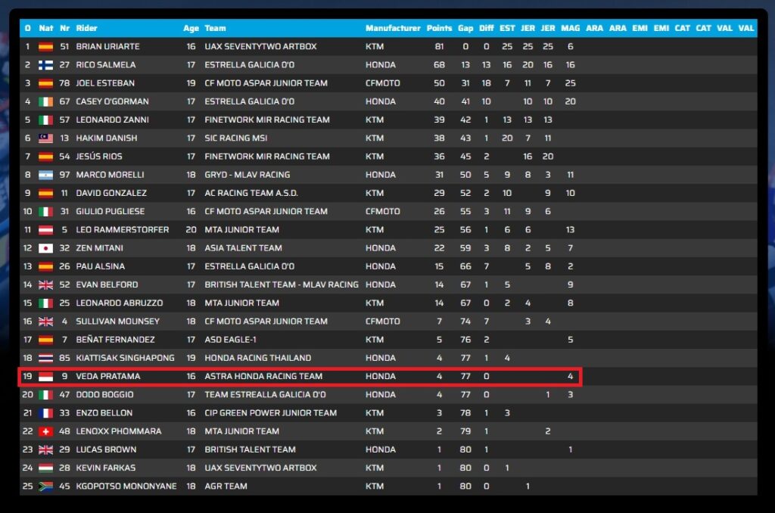Click the Finnish flag beside Rico Salmela

(45, 65)
